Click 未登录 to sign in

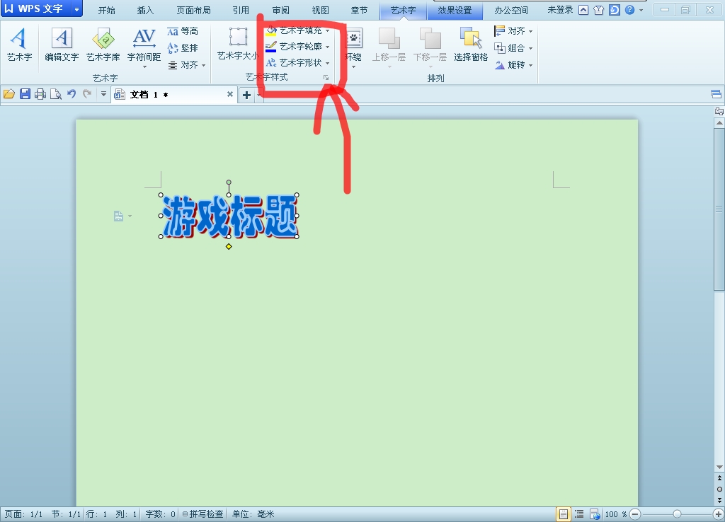(561, 10)
